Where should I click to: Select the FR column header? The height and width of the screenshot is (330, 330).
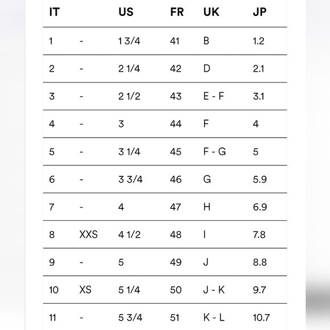pyautogui.click(x=177, y=12)
